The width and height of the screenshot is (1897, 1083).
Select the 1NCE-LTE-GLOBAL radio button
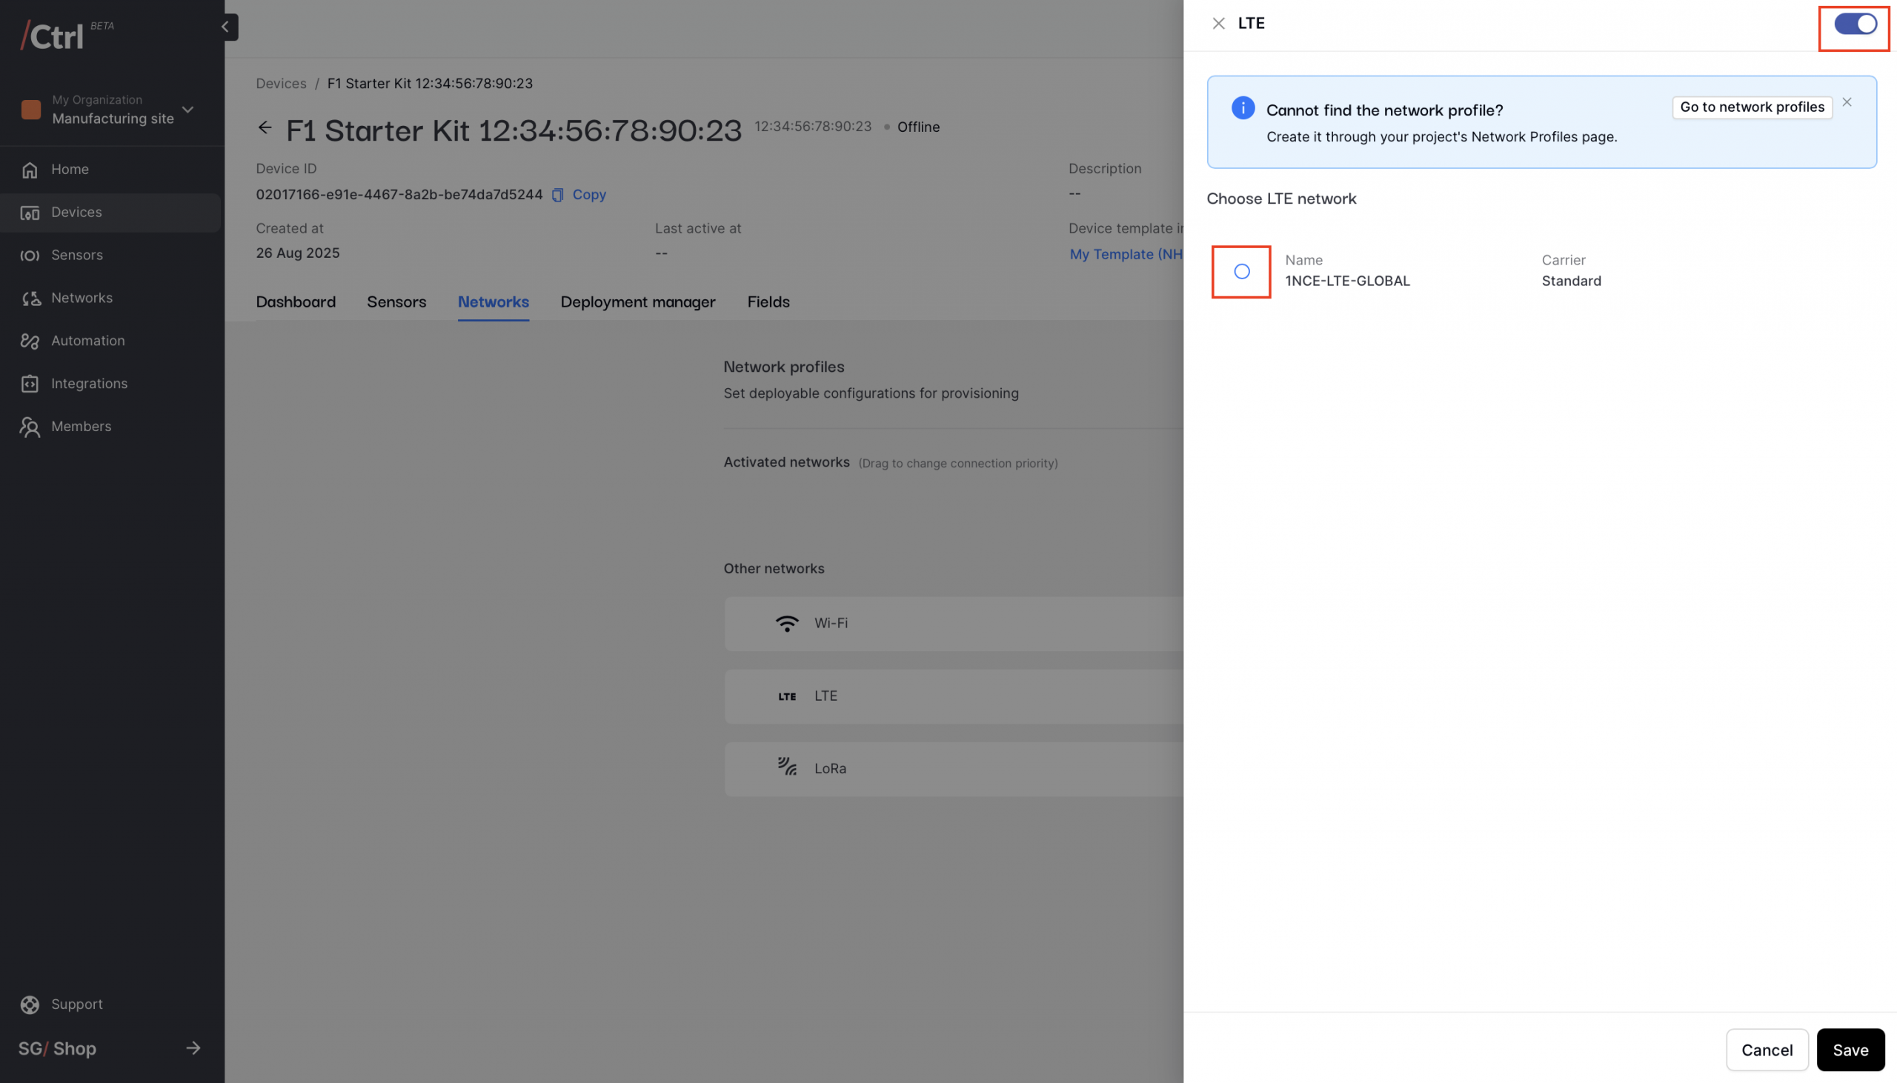click(1242, 272)
